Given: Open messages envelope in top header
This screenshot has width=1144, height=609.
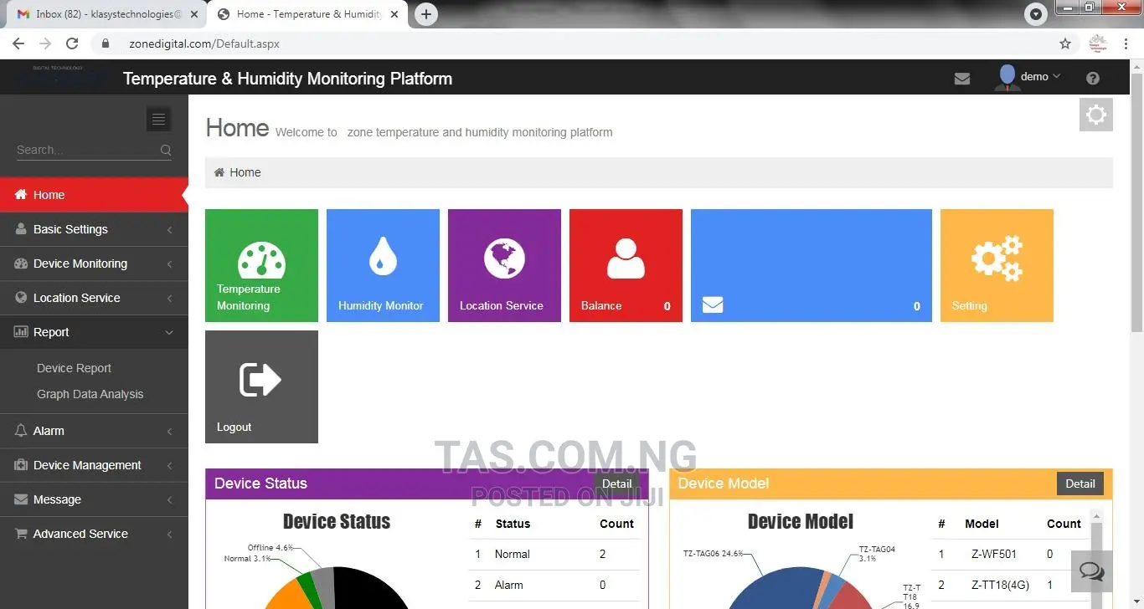Looking at the screenshot, I should click(962, 79).
